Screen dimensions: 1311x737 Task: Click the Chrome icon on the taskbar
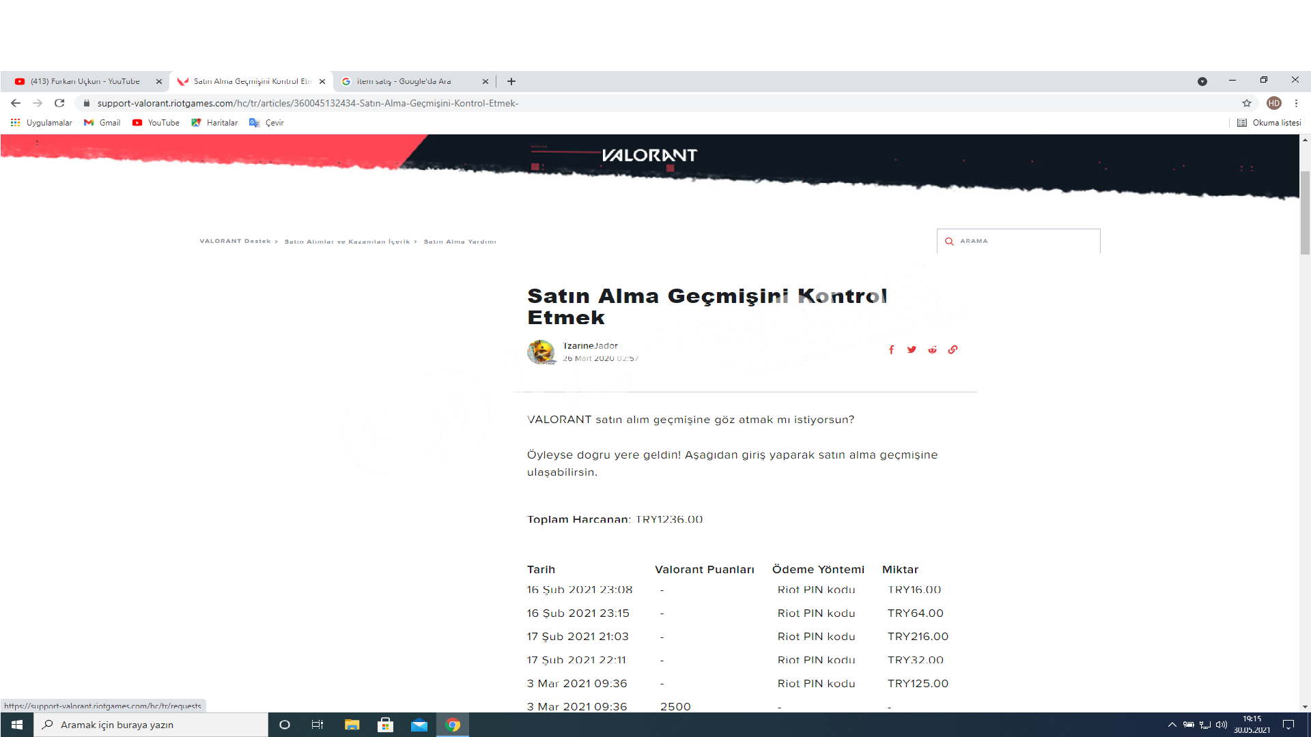point(453,725)
